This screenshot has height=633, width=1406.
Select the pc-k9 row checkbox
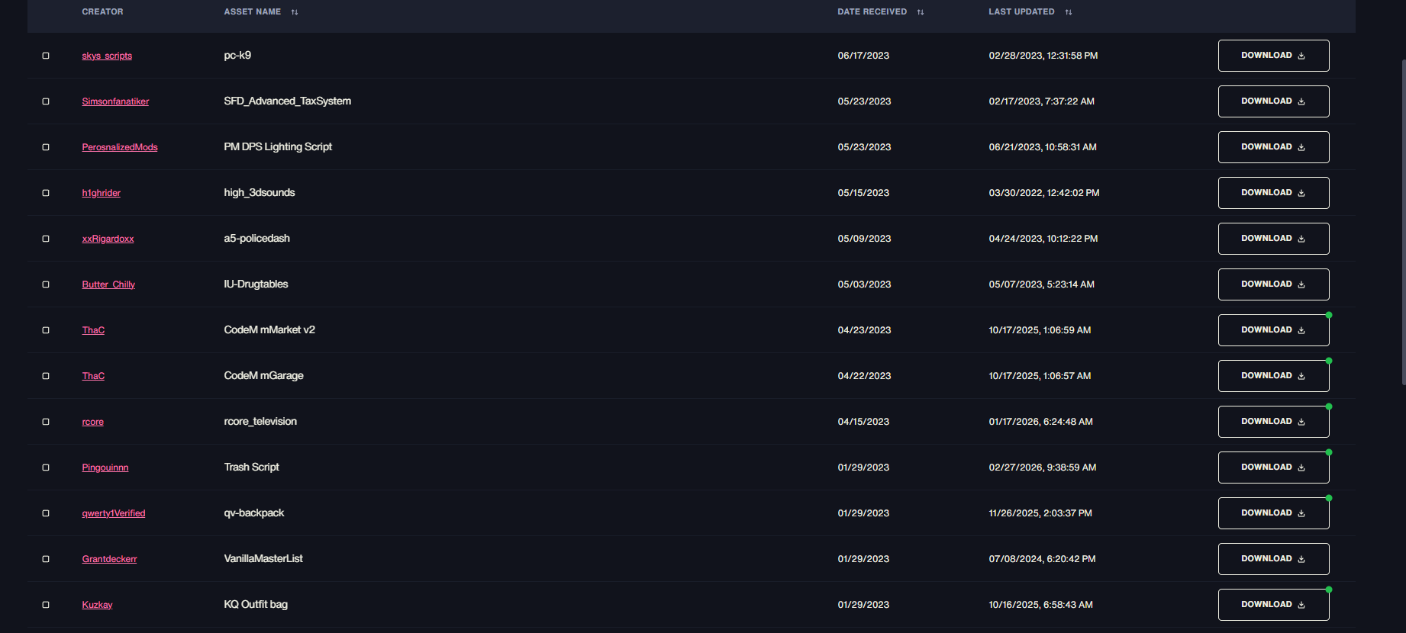(46, 56)
